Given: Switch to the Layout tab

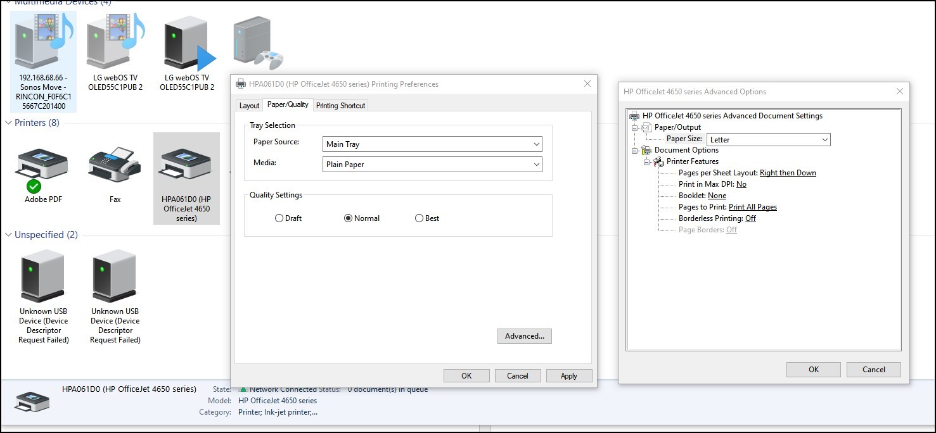Looking at the screenshot, I should tap(248, 105).
